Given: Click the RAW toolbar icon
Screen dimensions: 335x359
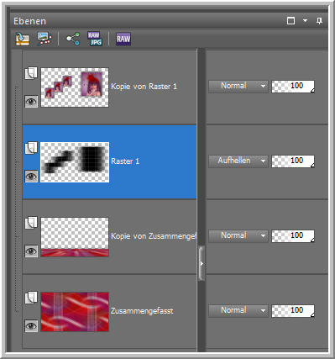Looking at the screenshot, I should (123, 39).
